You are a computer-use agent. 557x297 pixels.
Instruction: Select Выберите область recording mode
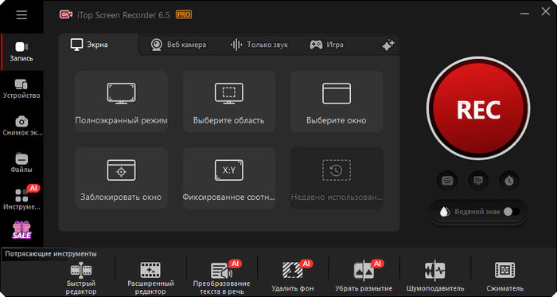click(229, 102)
